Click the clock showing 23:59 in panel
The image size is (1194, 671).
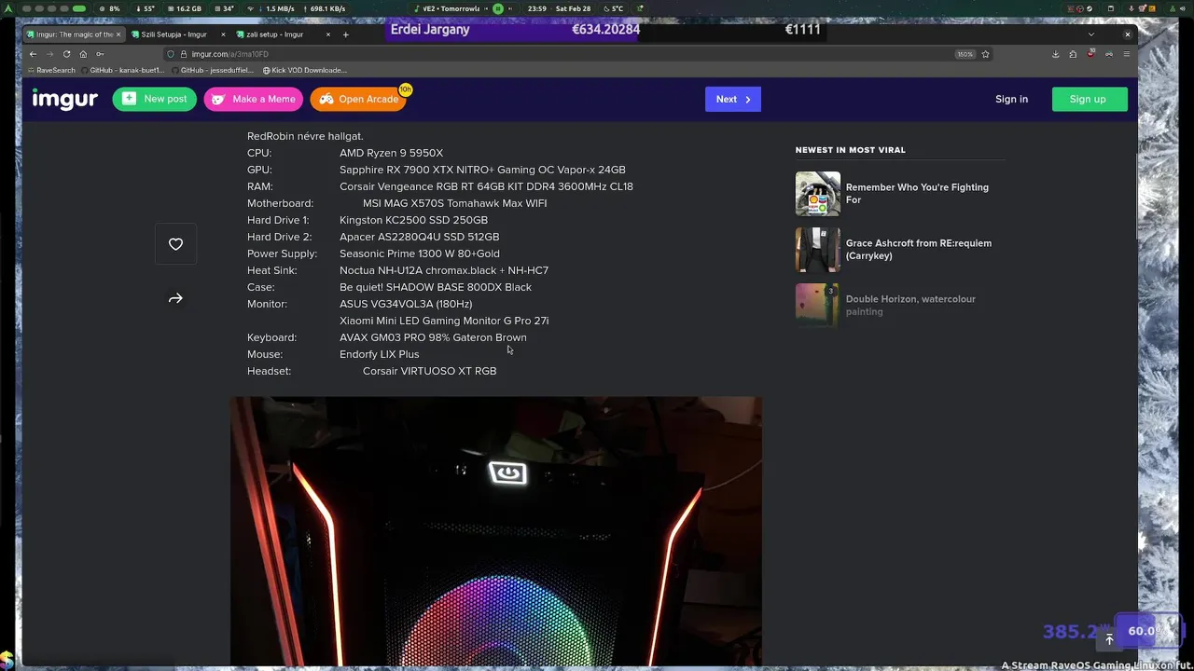(536, 8)
